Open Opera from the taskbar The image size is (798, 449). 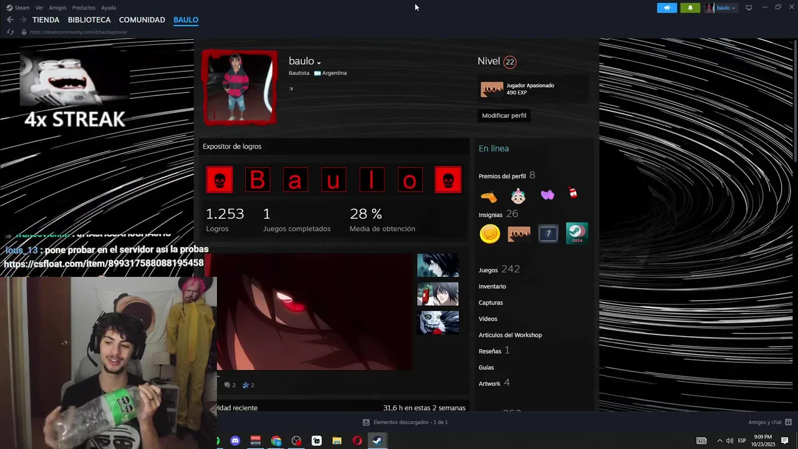pyautogui.click(x=357, y=441)
